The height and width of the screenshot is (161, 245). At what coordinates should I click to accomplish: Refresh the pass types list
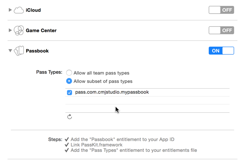[69, 117]
